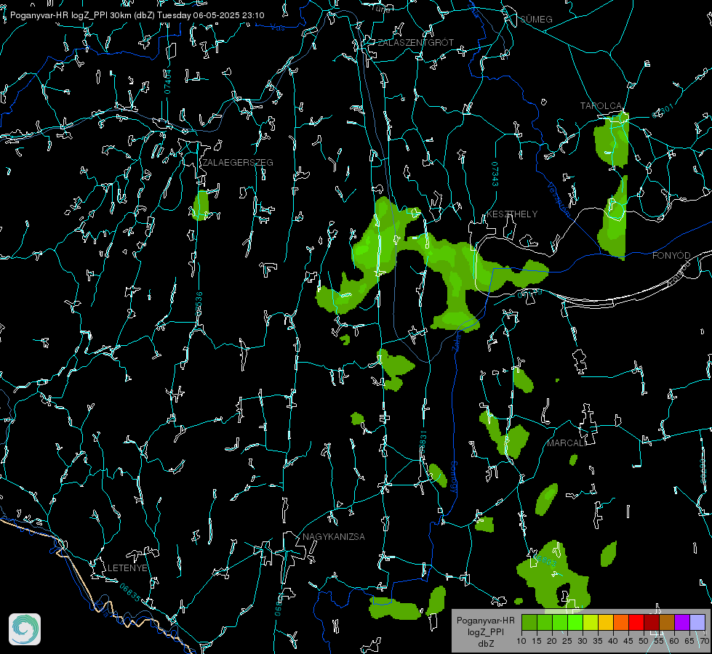Click the 25 tick value in legend
This screenshot has width=712, height=654.
click(x=567, y=642)
